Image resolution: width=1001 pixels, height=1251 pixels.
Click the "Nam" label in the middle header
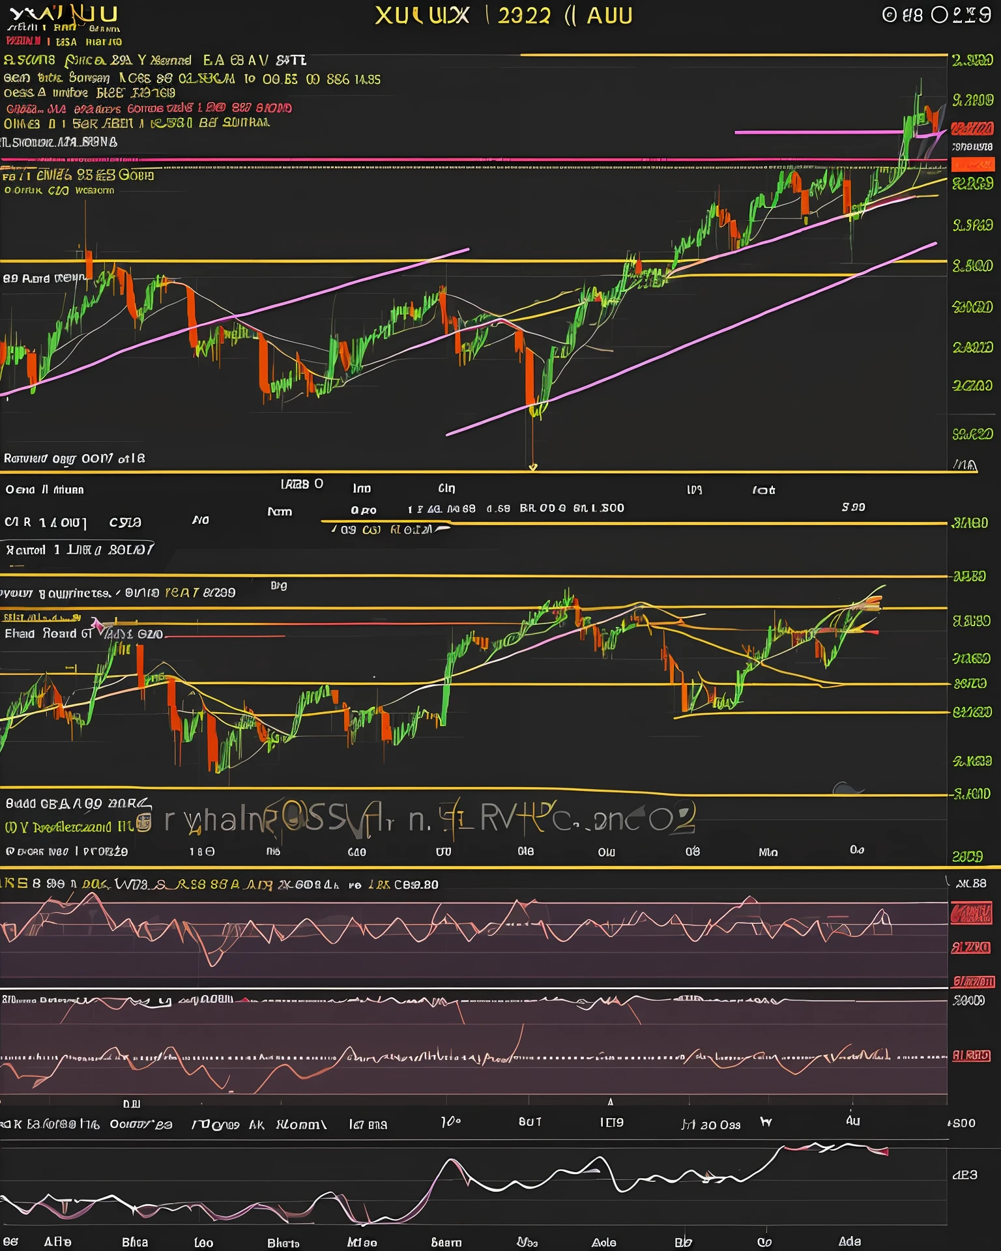click(280, 511)
